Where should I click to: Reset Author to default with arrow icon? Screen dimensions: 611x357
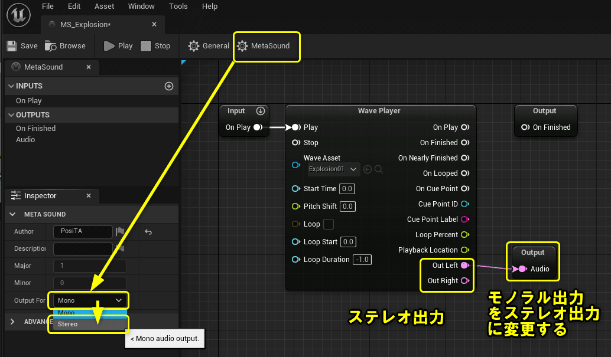pyautogui.click(x=148, y=232)
